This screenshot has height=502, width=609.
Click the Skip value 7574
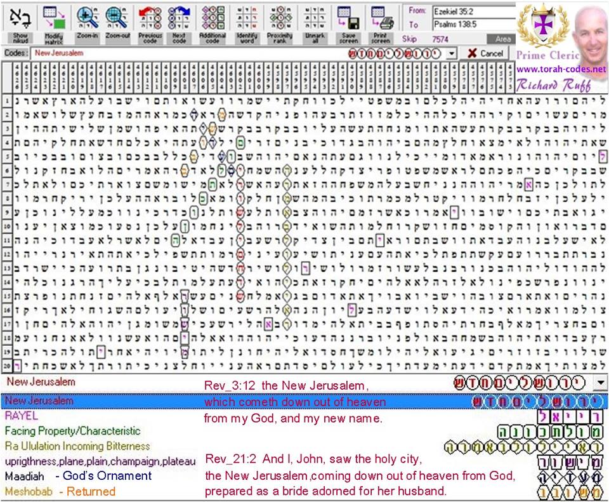440,39
